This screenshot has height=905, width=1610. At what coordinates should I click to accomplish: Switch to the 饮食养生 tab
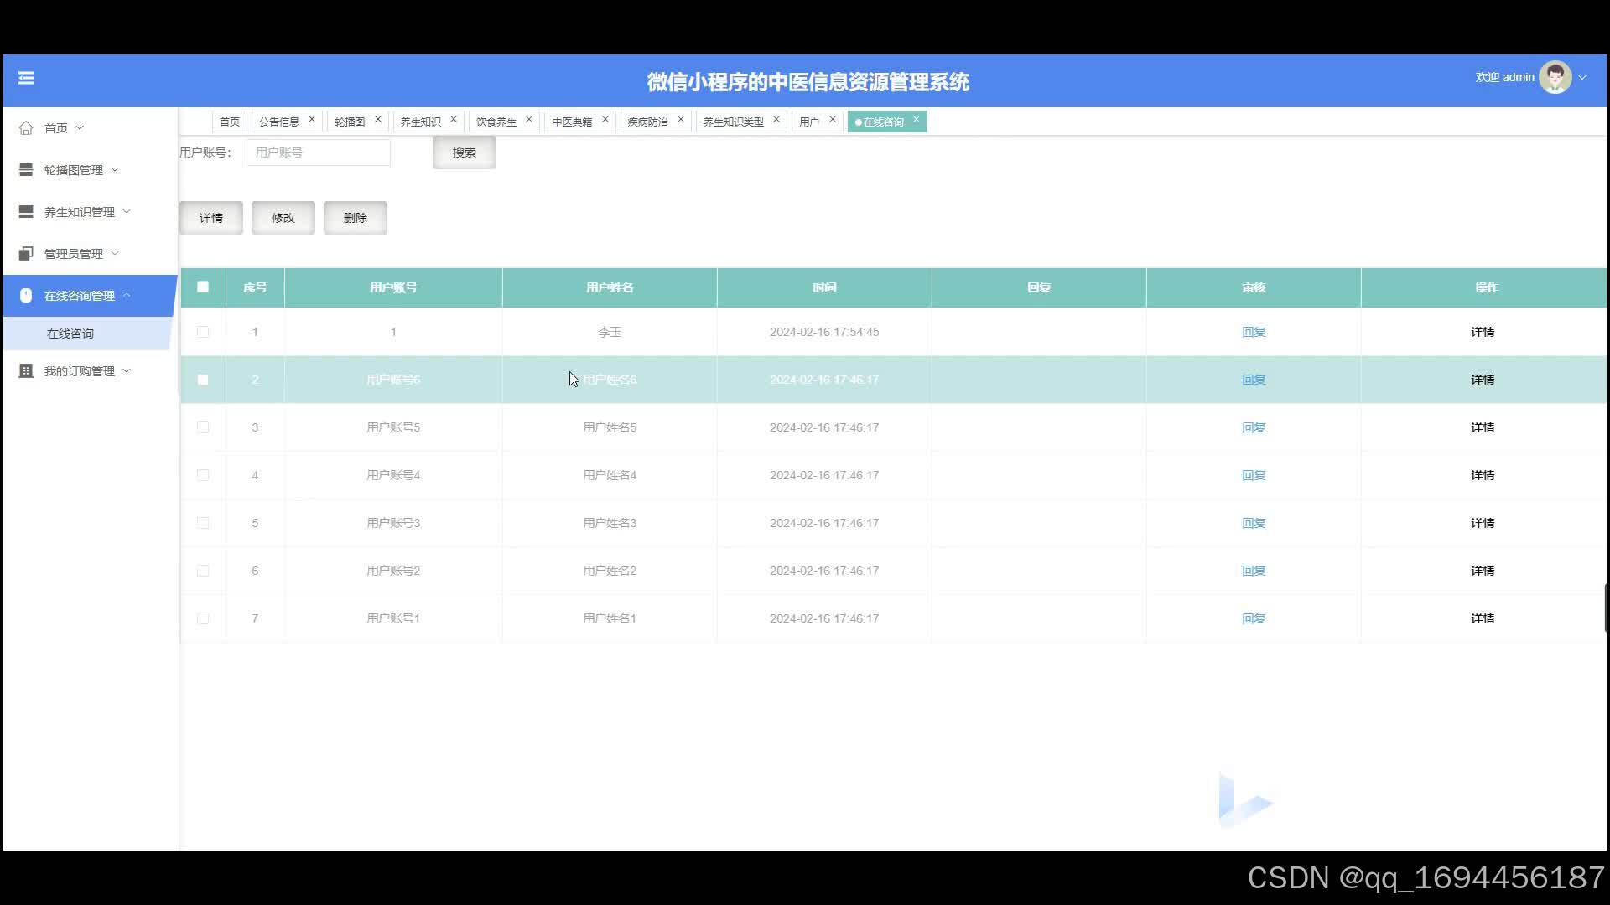(496, 122)
